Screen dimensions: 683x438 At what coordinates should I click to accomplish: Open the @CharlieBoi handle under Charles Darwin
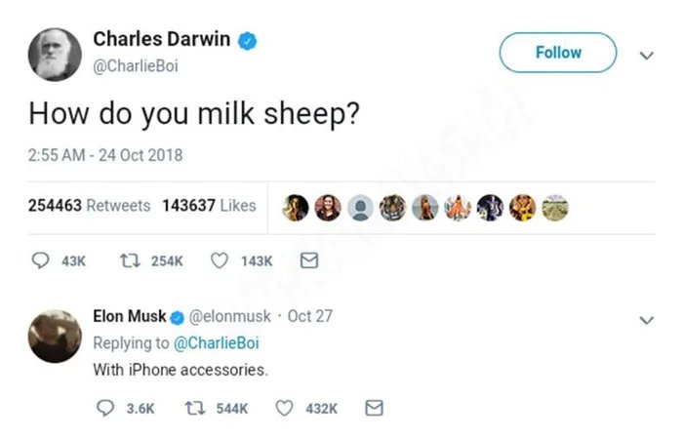point(136,65)
